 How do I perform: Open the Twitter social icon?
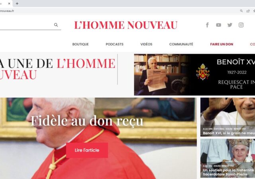click(x=230, y=25)
